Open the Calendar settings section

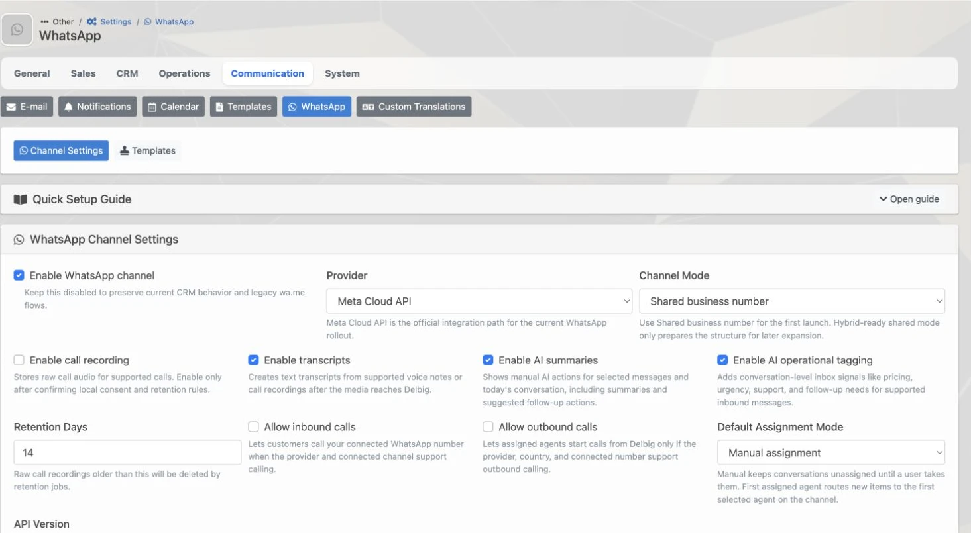(x=174, y=107)
